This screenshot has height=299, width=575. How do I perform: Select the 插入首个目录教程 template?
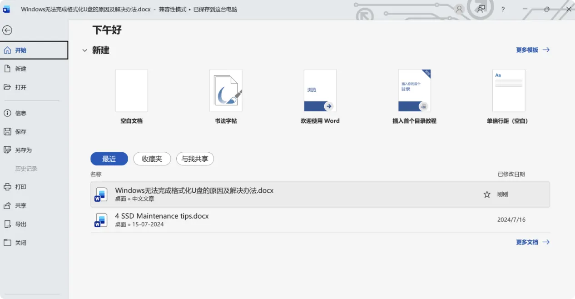[x=415, y=90]
